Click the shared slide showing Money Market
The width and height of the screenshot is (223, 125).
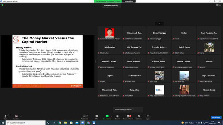tap(47, 61)
